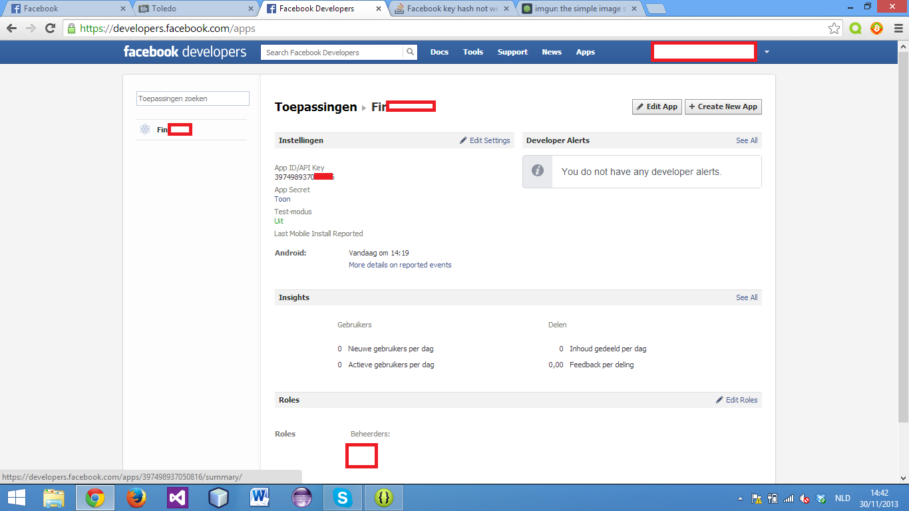Click the pencil icon on Edit Settings
The image size is (909, 511).
point(464,140)
